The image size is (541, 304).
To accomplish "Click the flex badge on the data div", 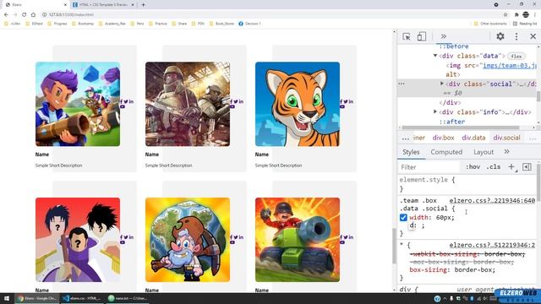I will [x=516, y=56].
